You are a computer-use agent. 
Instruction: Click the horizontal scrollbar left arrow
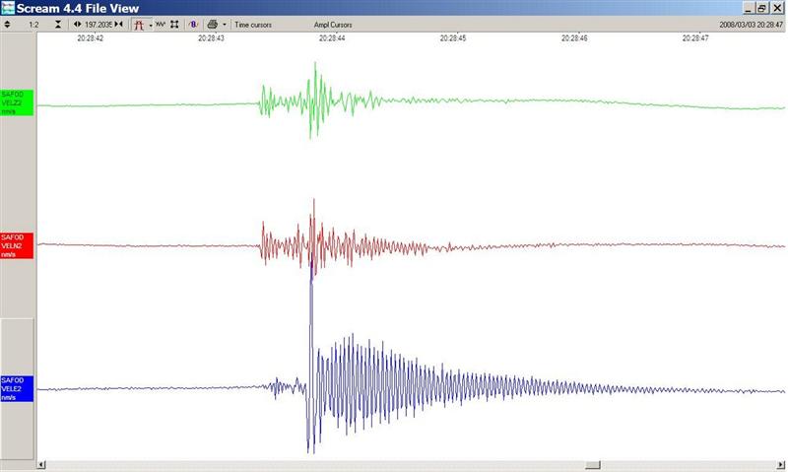tap(41, 465)
